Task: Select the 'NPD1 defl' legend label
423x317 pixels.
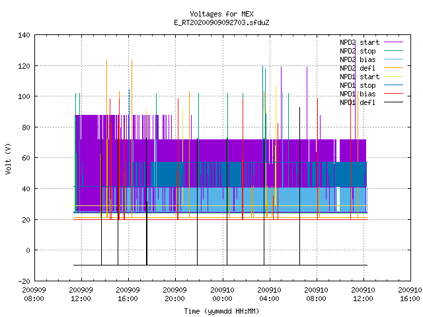Action: click(358, 103)
